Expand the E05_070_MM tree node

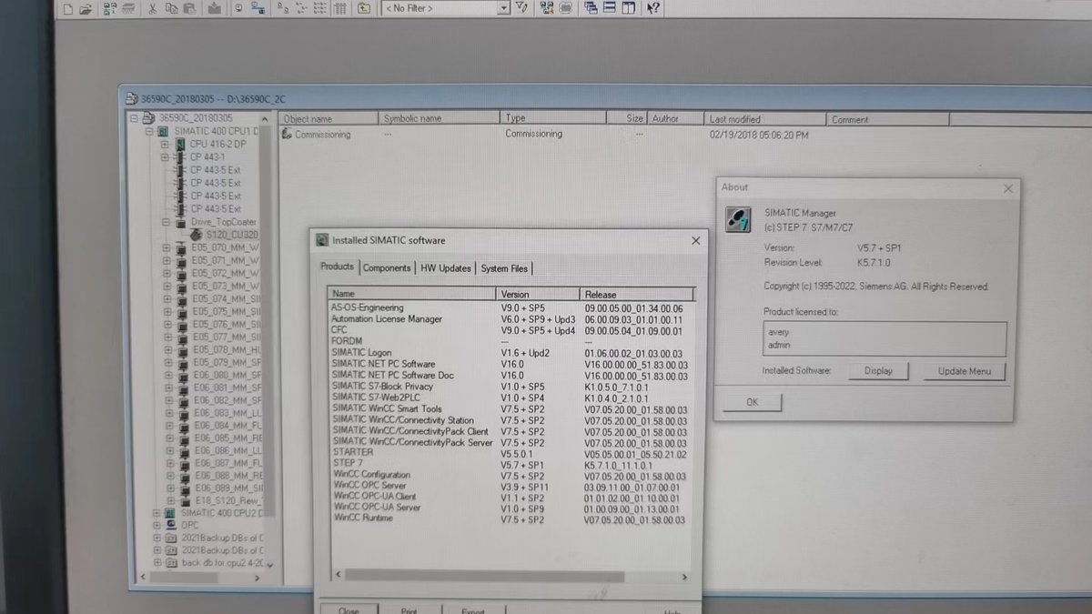pos(167,247)
